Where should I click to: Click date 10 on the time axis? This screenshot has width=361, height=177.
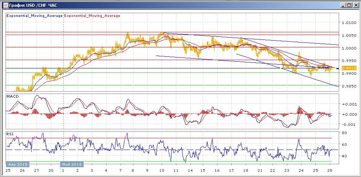[x=161, y=171]
